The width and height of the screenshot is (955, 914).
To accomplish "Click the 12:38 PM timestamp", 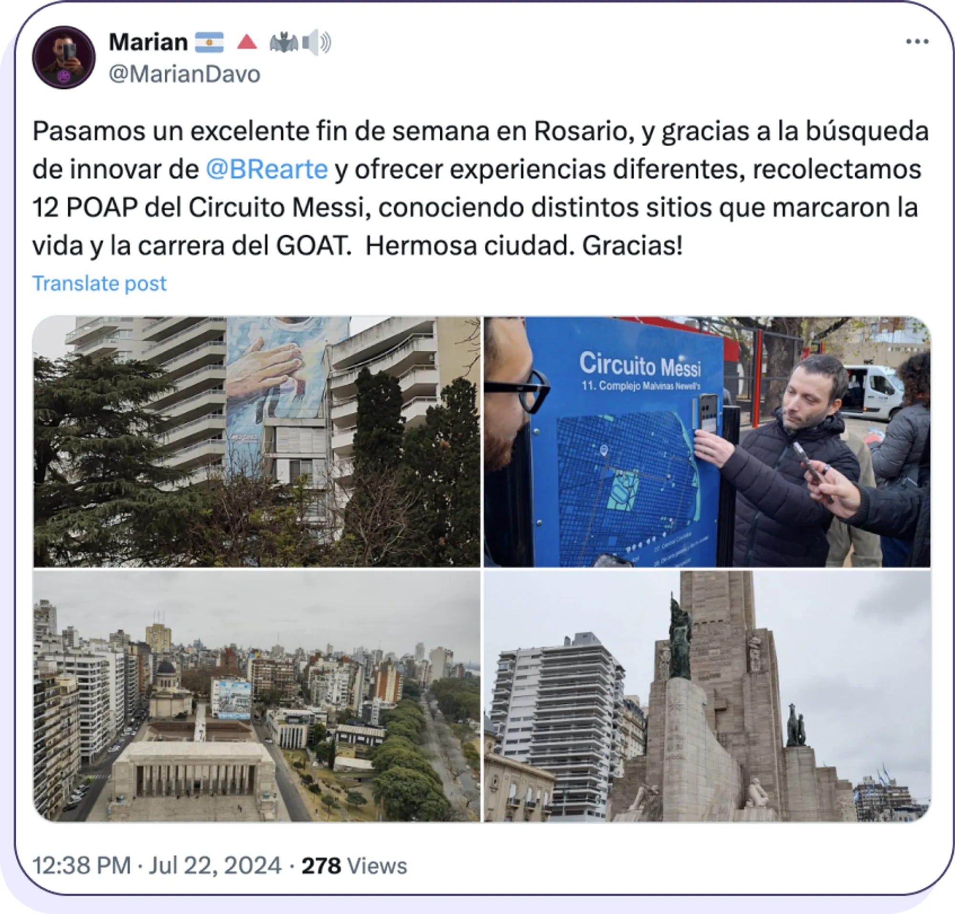I will 82,866.
